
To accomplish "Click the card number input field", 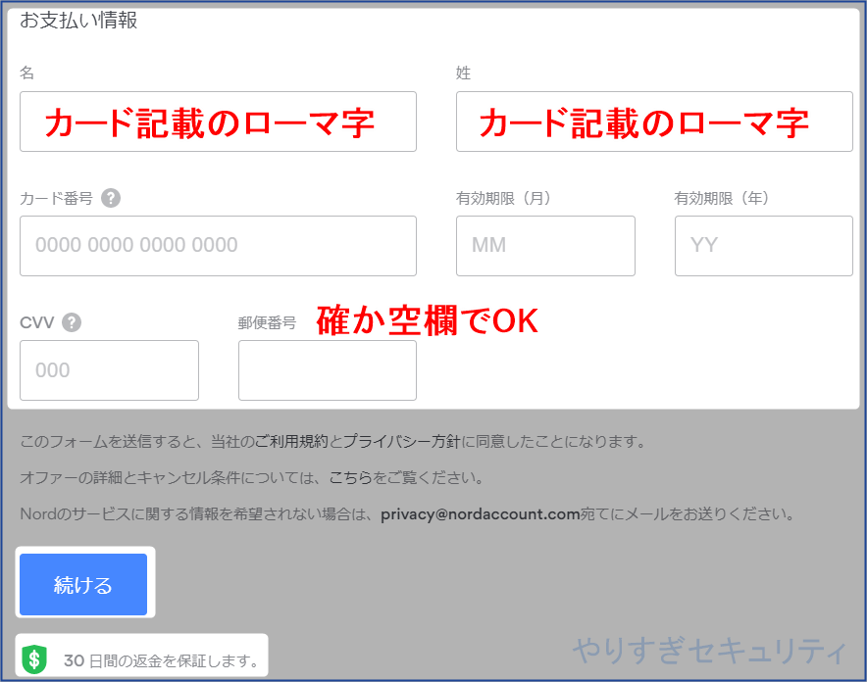I will click(x=218, y=246).
